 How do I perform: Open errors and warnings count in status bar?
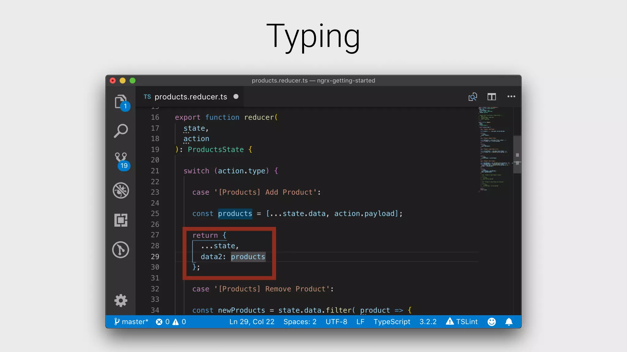click(171, 322)
